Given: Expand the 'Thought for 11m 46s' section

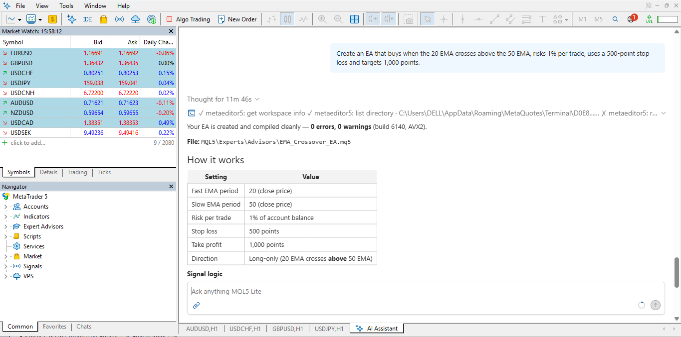Looking at the screenshot, I should tap(223, 99).
